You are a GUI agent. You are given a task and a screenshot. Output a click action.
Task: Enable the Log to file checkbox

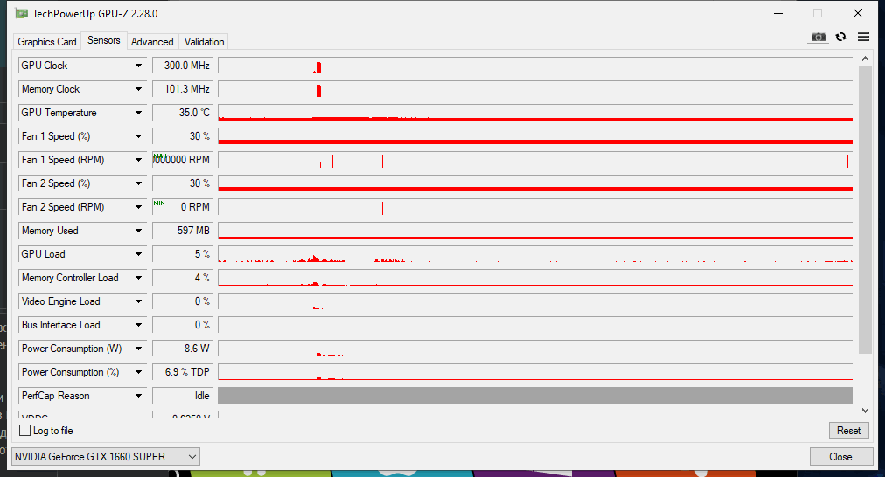[x=24, y=430]
